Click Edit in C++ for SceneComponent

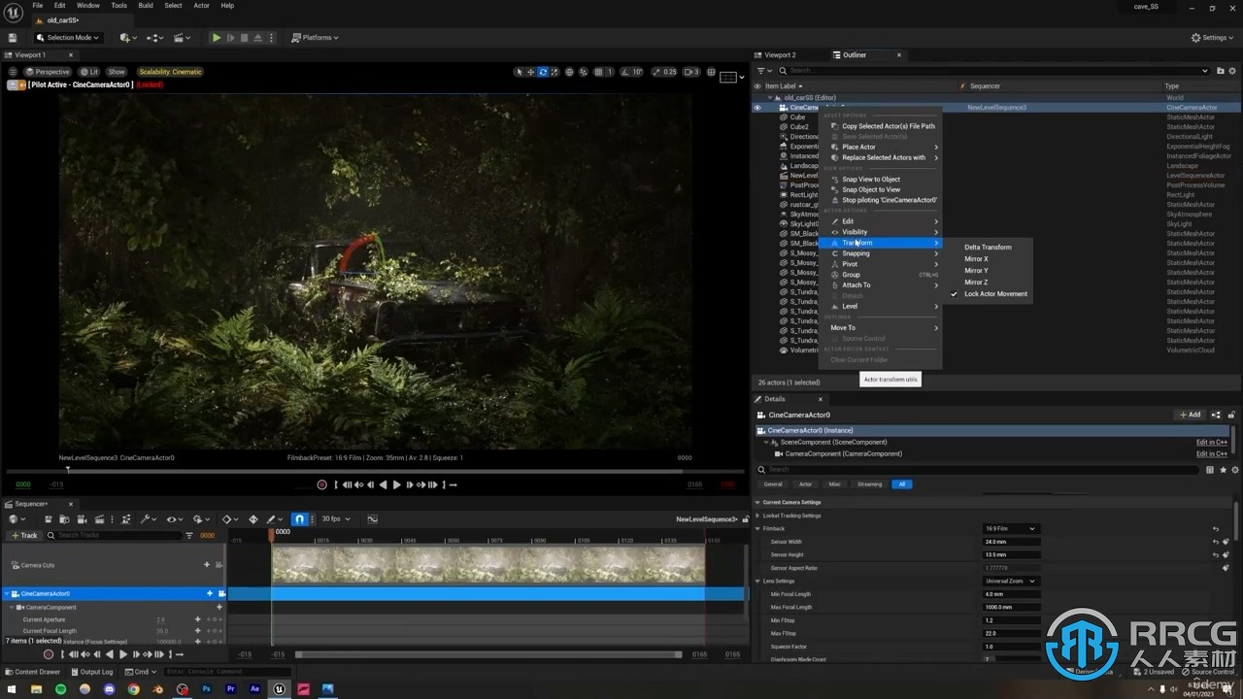point(1212,443)
